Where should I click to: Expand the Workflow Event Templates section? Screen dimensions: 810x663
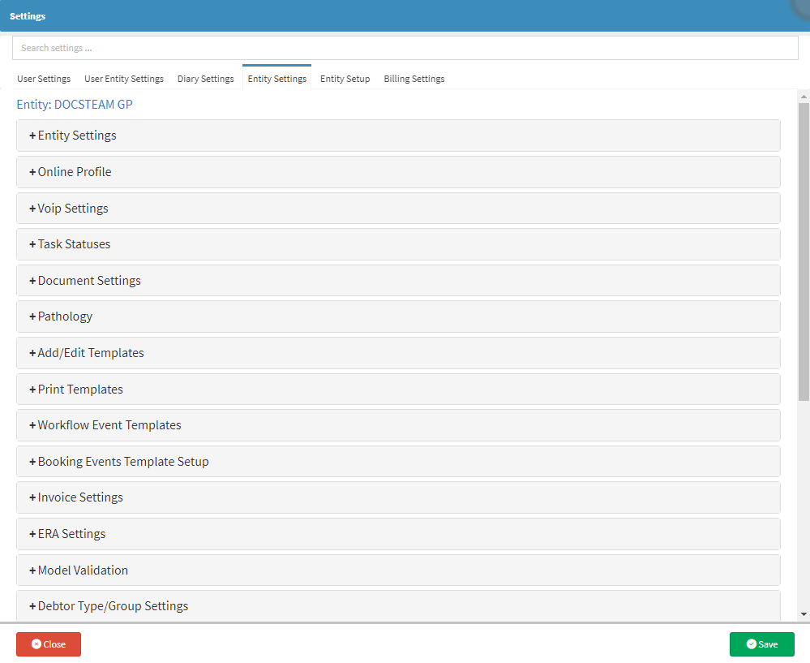click(x=398, y=425)
